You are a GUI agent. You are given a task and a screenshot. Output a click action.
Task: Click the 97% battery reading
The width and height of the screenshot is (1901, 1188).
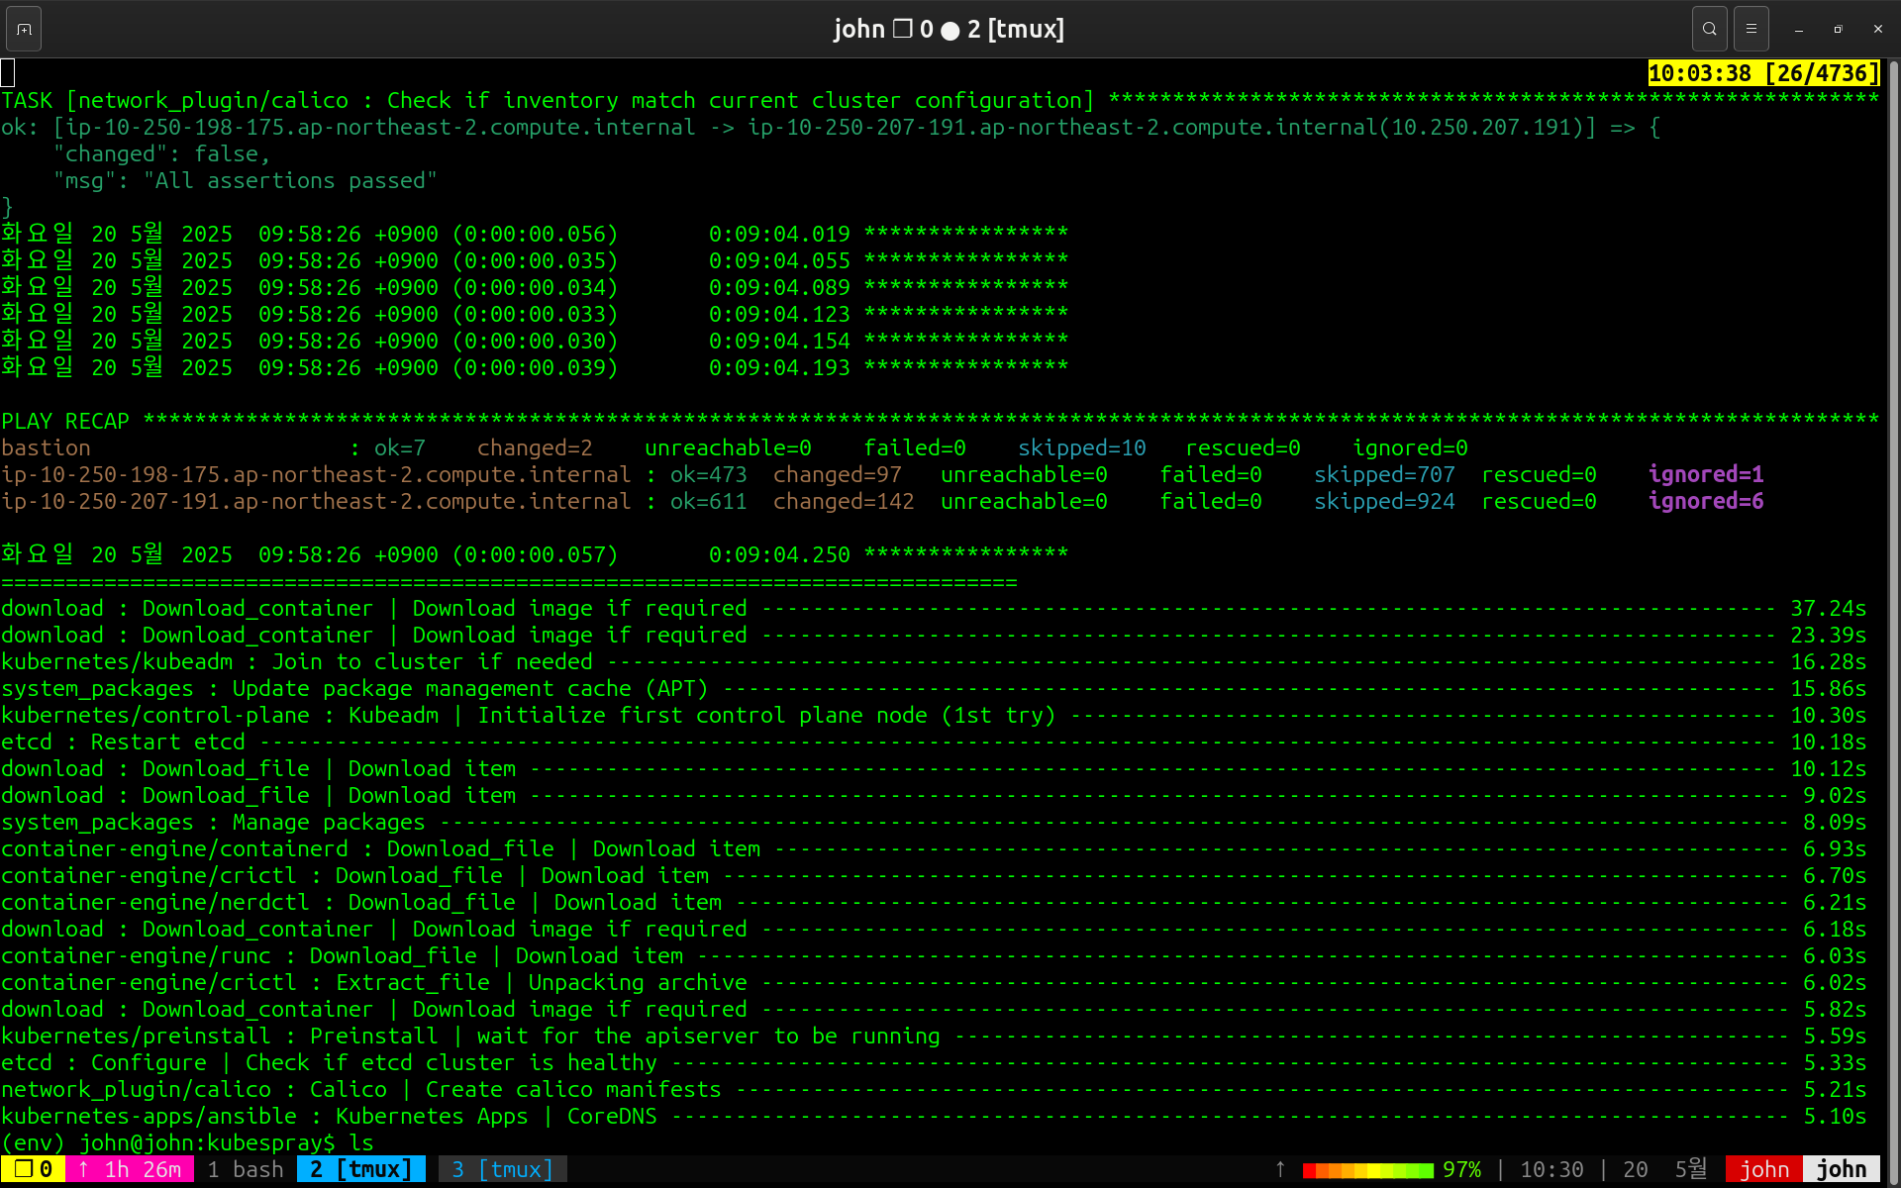pyautogui.click(x=1461, y=1169)
